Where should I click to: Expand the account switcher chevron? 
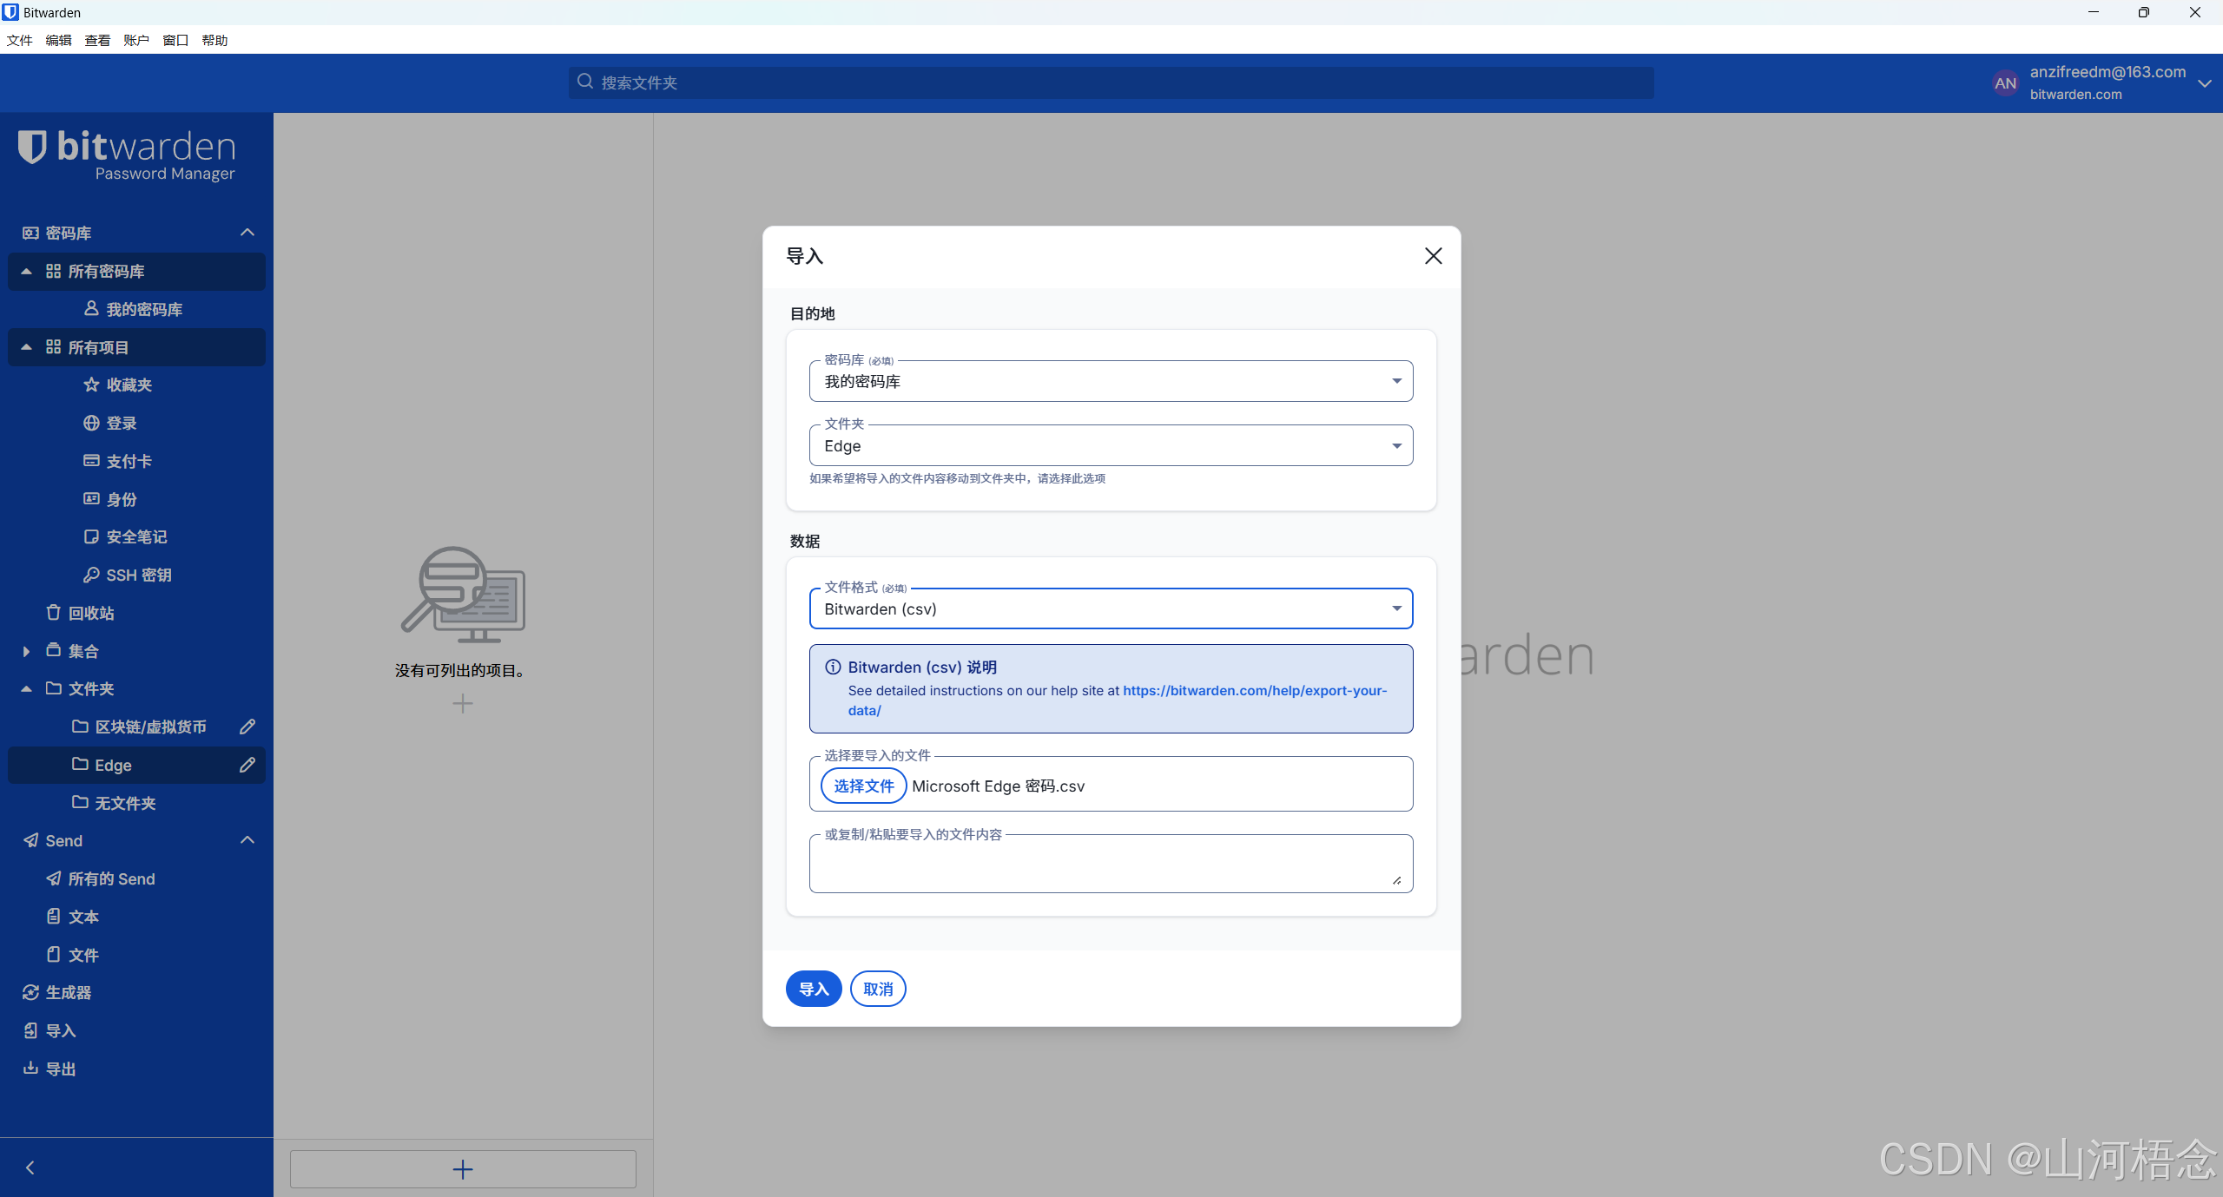coord(2204,83)
